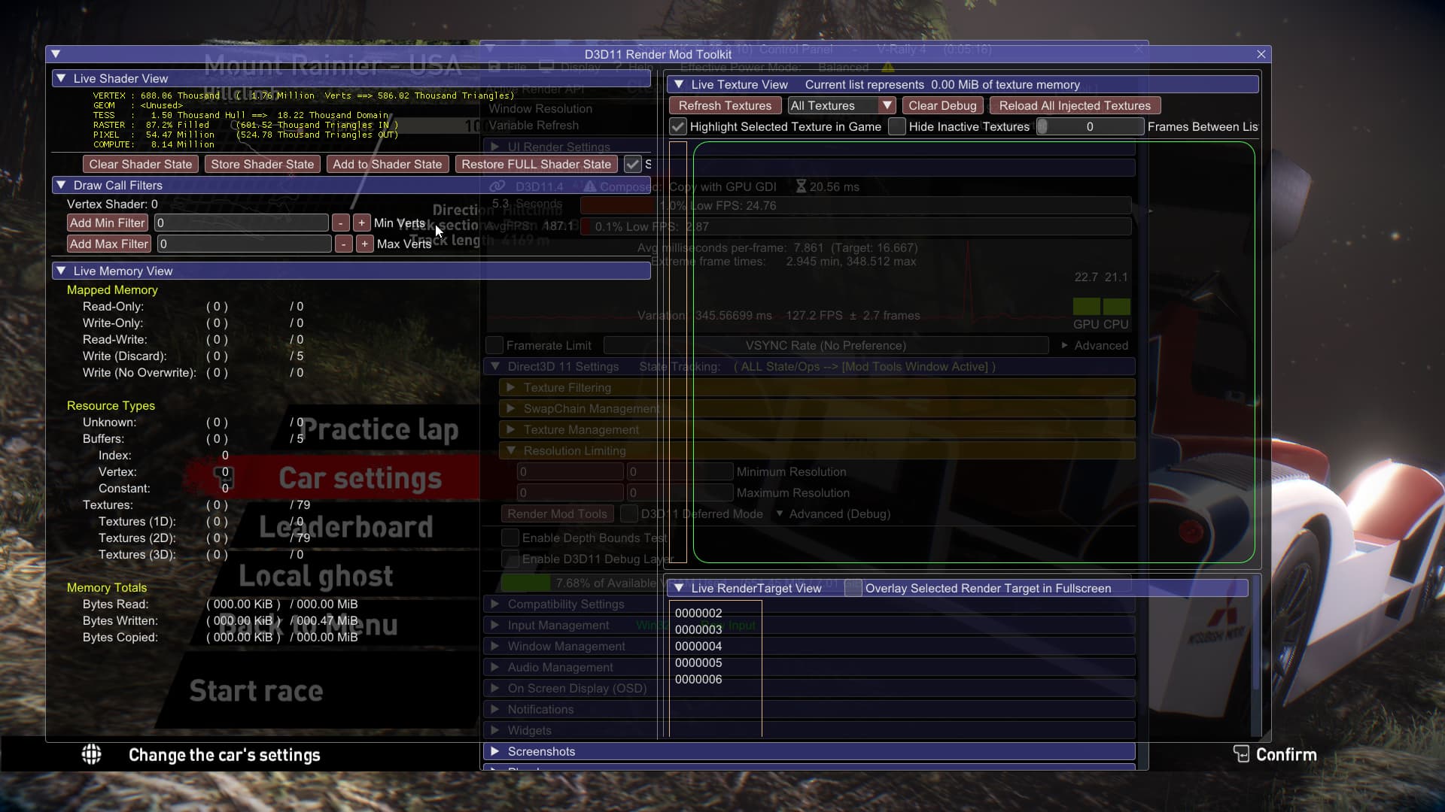Click the globe icon in bottom bar
This screenshot has height=812, width=1445.
pyautogui.click(x=92, y=754)
